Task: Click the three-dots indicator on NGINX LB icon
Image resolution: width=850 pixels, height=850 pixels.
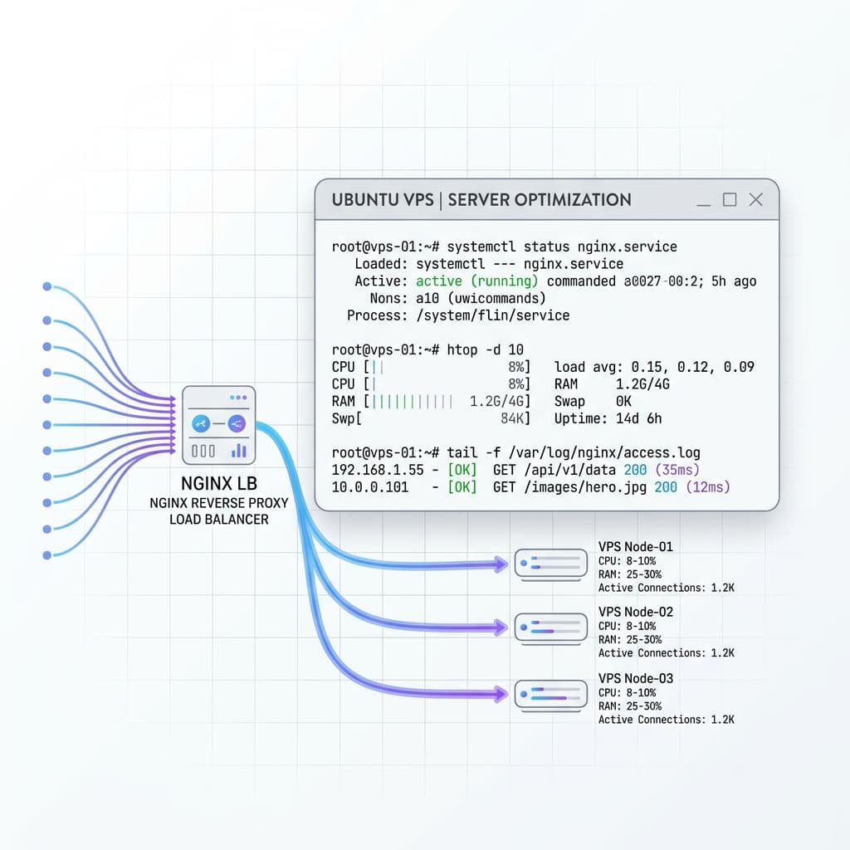Action: pyautogui.click(x=238, y=398)
